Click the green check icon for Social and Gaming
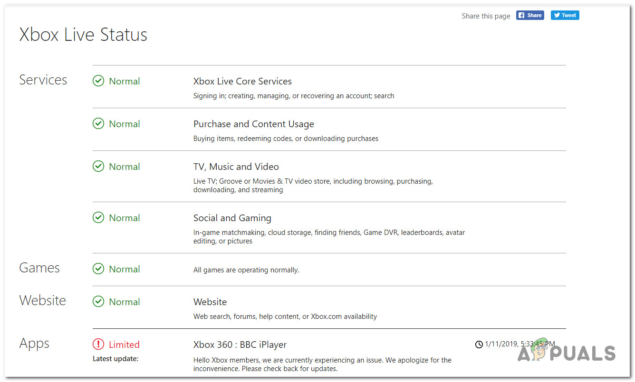This screenshot has height=382, width=635. [x=98, y=218]
